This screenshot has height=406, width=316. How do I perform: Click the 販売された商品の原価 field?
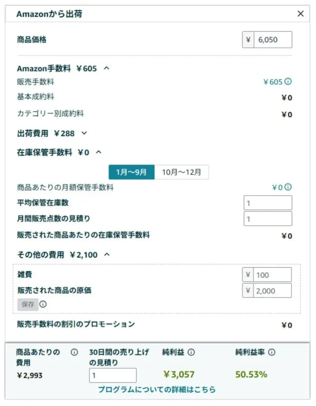pyautogui.click(x=272, y=291)
